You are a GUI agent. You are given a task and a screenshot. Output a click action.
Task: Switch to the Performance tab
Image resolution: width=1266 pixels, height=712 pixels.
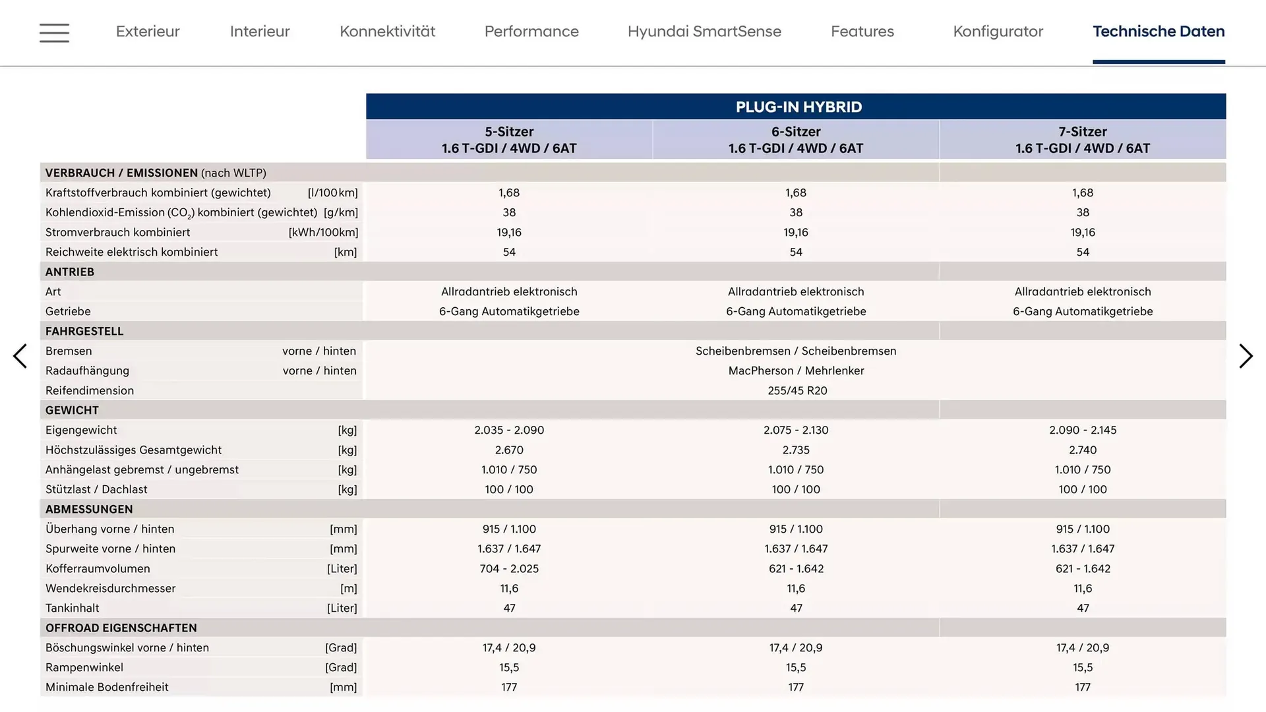click(531, 31)
